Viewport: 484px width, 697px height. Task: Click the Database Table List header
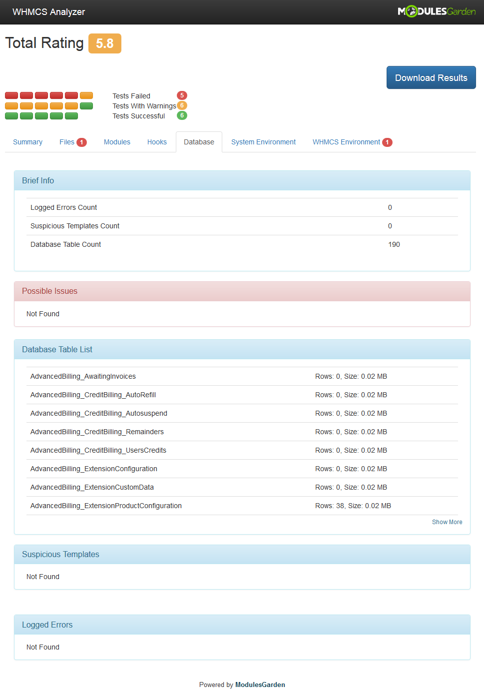(x=242, y=349)
